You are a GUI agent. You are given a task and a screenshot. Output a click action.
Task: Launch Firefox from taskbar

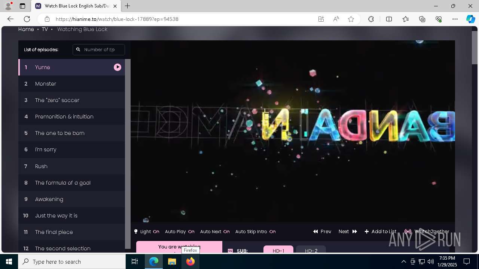190,262
